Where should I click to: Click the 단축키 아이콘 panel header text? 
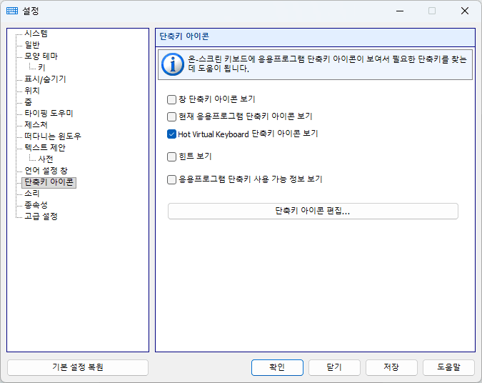pos(184,36)
